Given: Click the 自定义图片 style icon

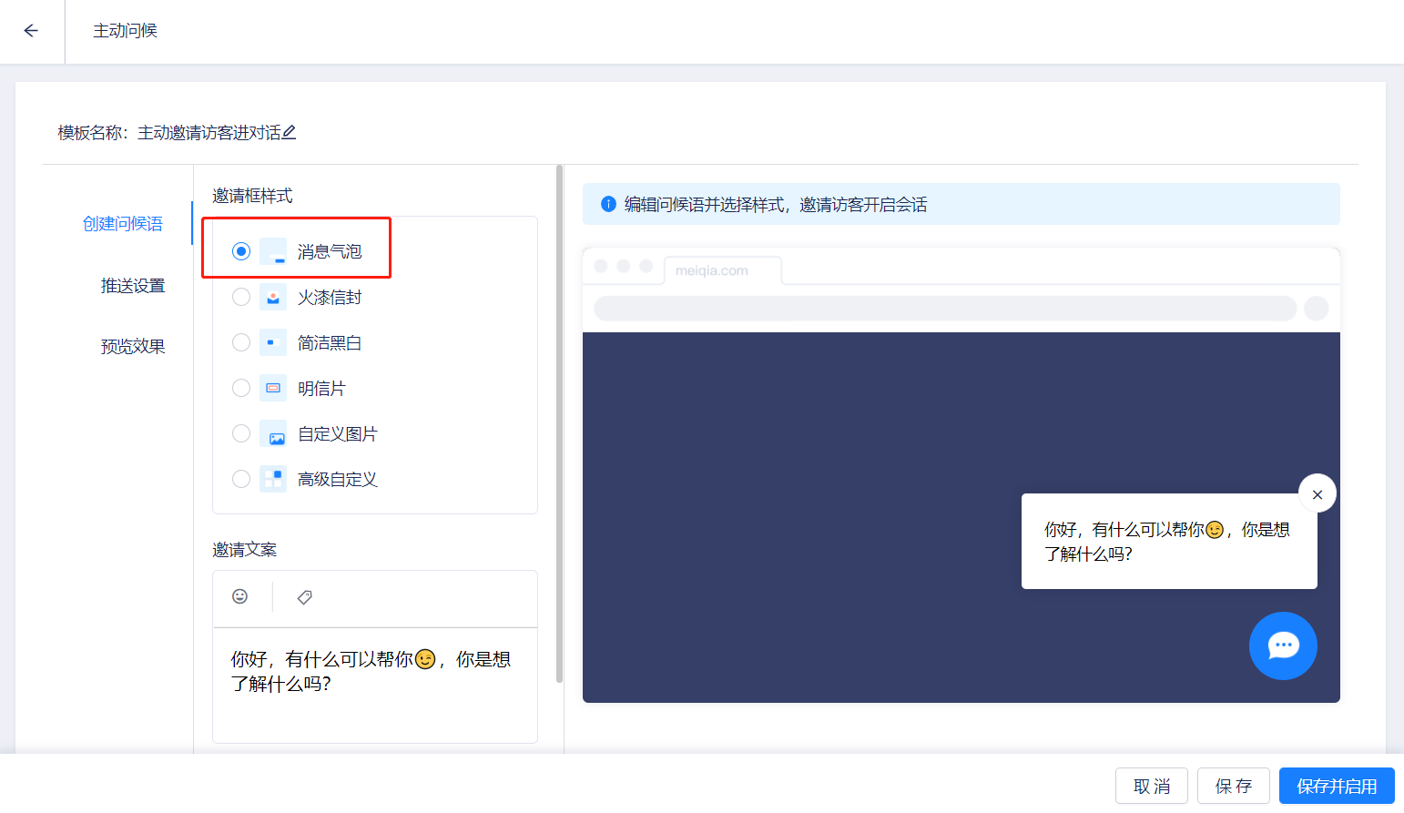Looking at the screenshot, I should (x=273, y=433).
